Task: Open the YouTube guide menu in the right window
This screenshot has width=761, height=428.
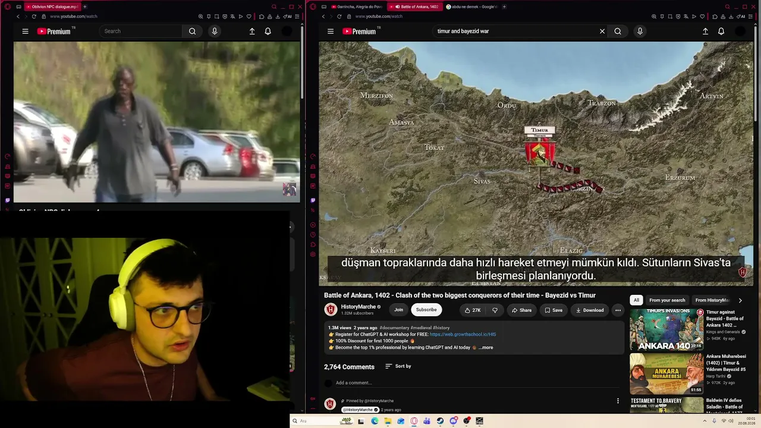Action: click(331, 32)
